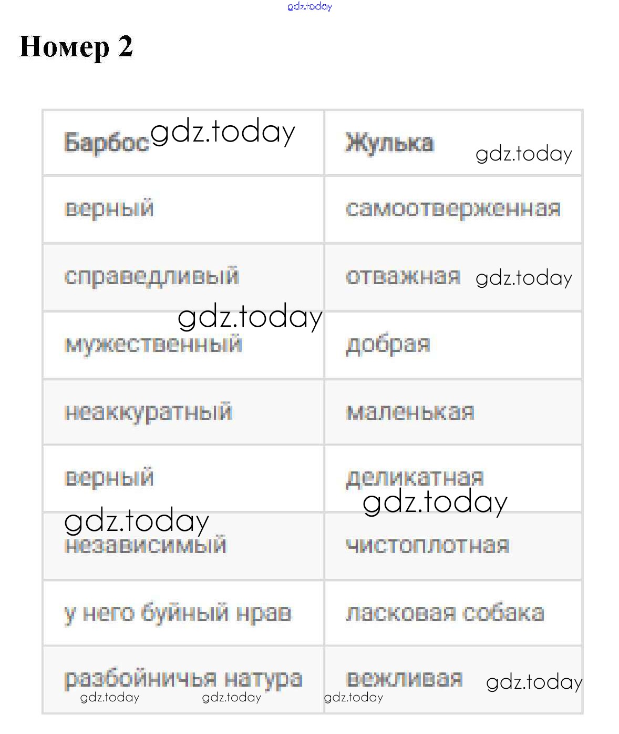Select the "вежливая" cell text
The image size is (619, 734).
pos(404,679)
